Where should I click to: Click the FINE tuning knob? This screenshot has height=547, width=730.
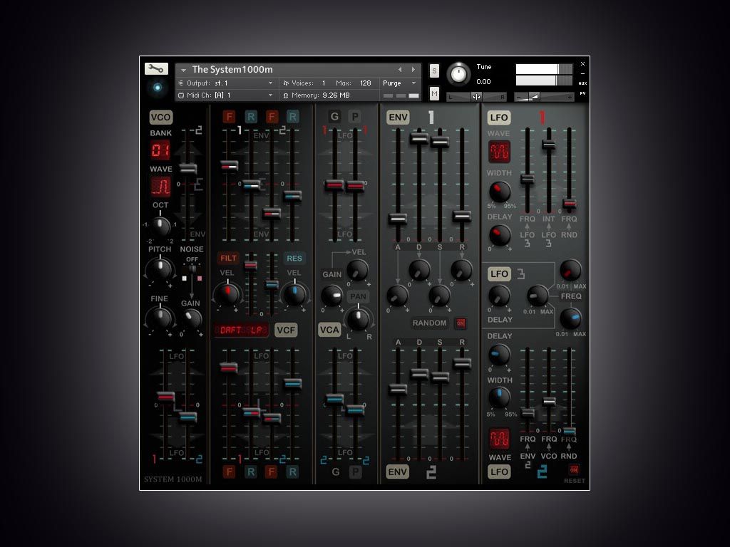coord(160,318)
